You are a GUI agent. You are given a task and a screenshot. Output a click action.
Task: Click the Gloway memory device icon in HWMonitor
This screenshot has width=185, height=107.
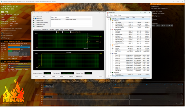[x=111, y=76]
